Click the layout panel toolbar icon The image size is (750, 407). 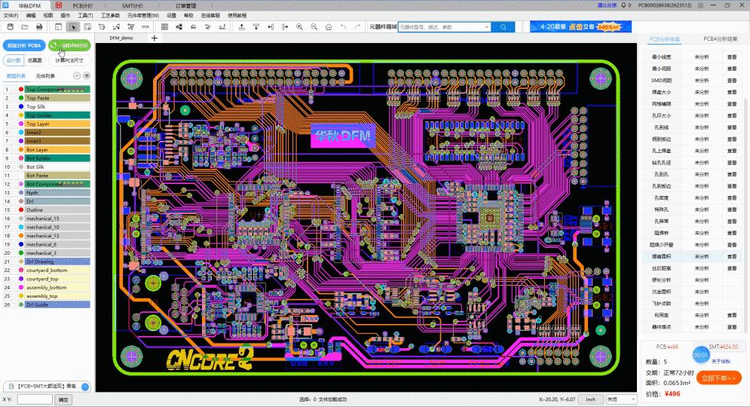pyautogui.click(x=58, y=27)
